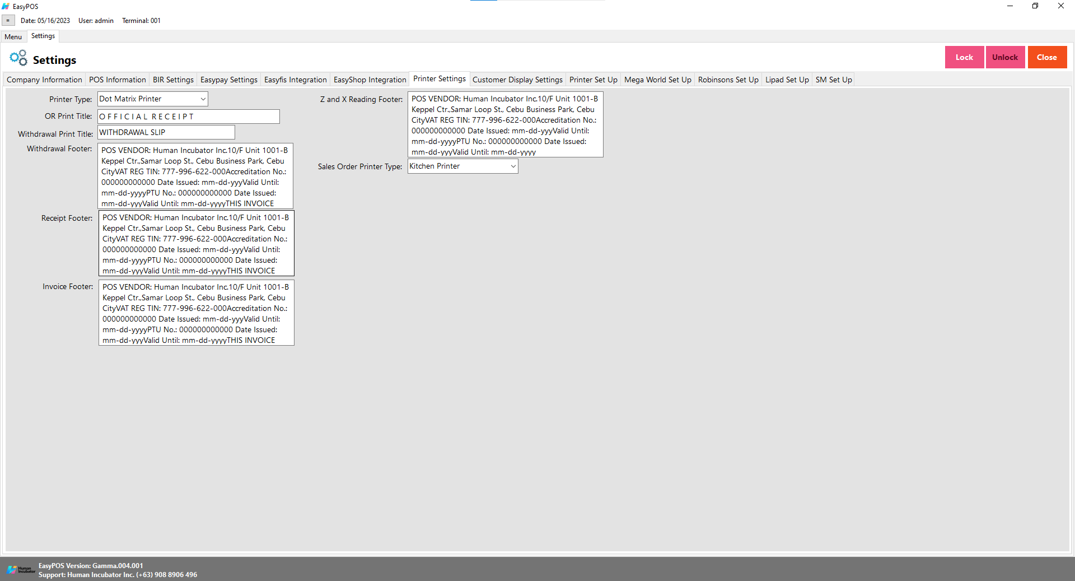This screenshot has height=581, width=1075.
Task: Open the Robinsons Set Up tab
Action: pos(728,80)
